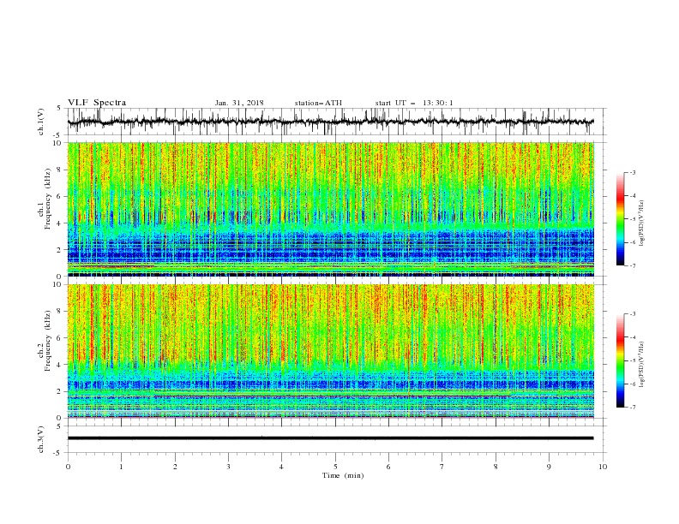Click the "8" kHz tick on ch.1 frequency axis

pyautogui.click(x=60, y=170)
